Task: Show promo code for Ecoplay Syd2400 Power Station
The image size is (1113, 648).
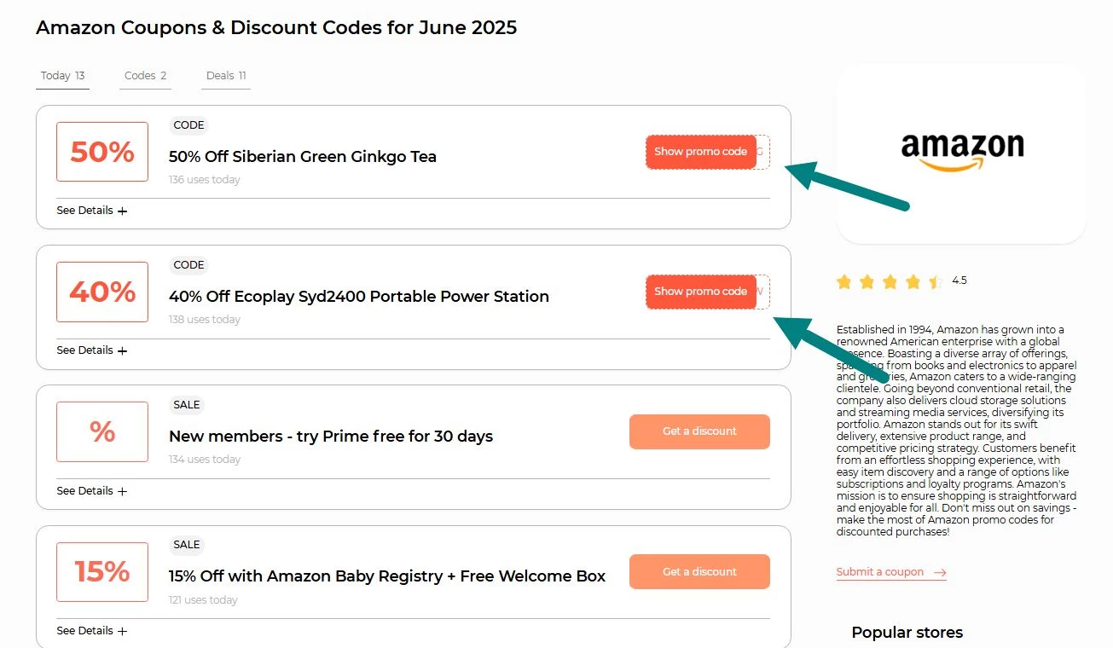Action: click(701, 292)
